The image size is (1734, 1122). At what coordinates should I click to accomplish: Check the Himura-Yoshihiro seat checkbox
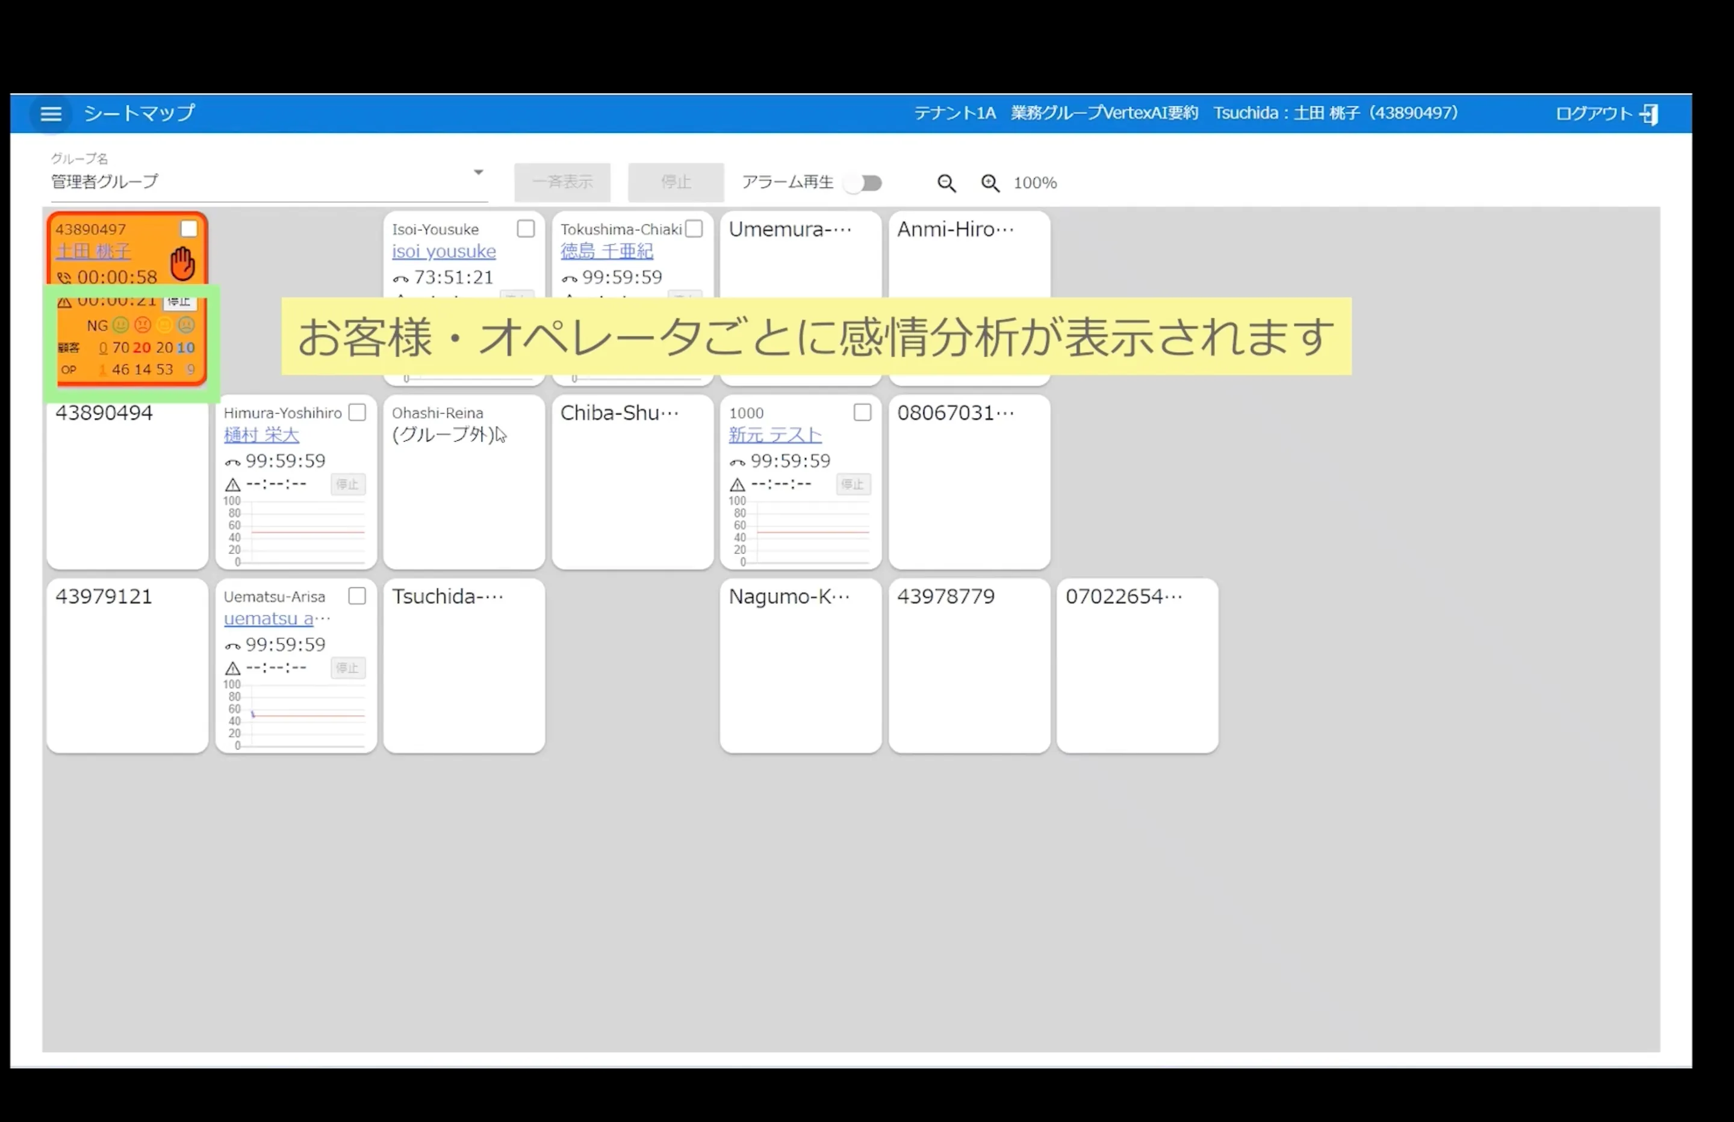(357, 412)
